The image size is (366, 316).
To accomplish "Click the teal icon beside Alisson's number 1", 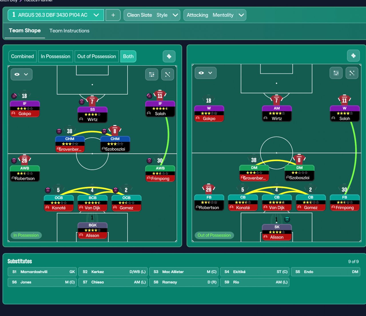I will (287, 219).
